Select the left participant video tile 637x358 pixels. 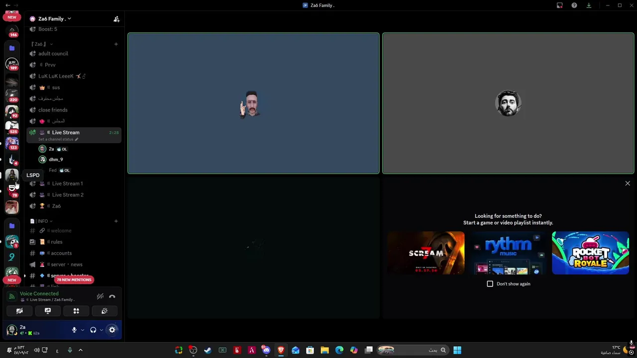[253, 103]
